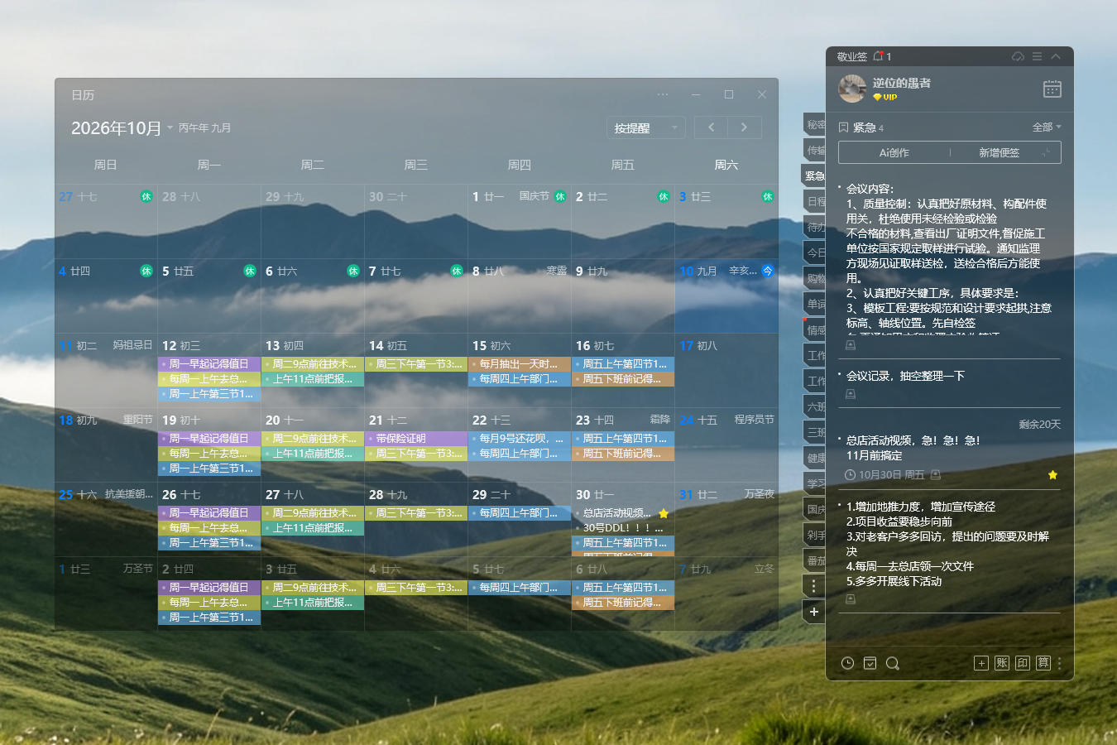Open 周二9点前往技术 event on October 13
Image resolution: width=1117 pixels, height=745 pixels.
[313, 364]
